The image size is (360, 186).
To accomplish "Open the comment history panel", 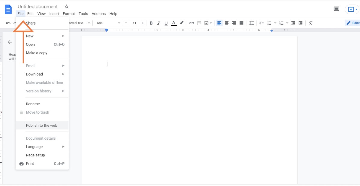I will 336,9.
